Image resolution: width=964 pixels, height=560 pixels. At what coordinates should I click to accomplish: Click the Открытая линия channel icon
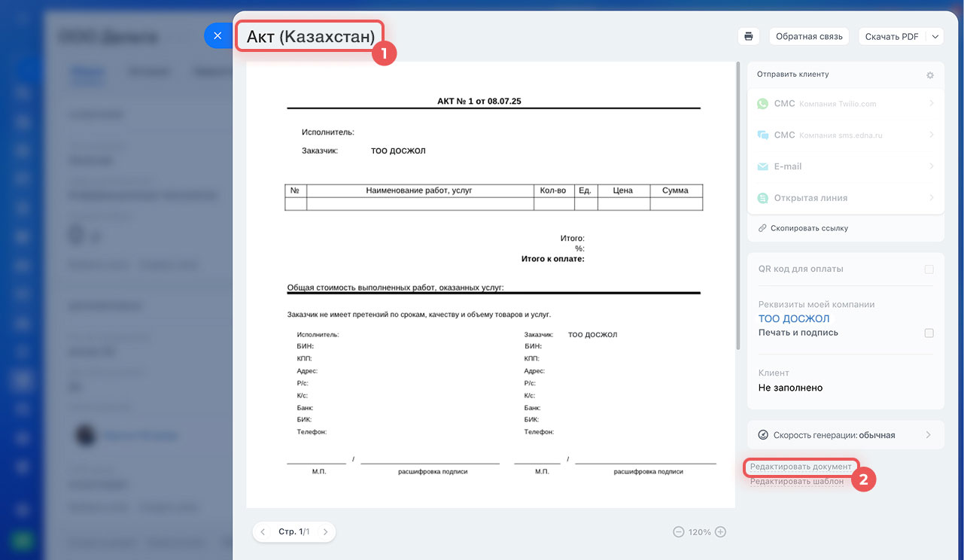[763, 198]
